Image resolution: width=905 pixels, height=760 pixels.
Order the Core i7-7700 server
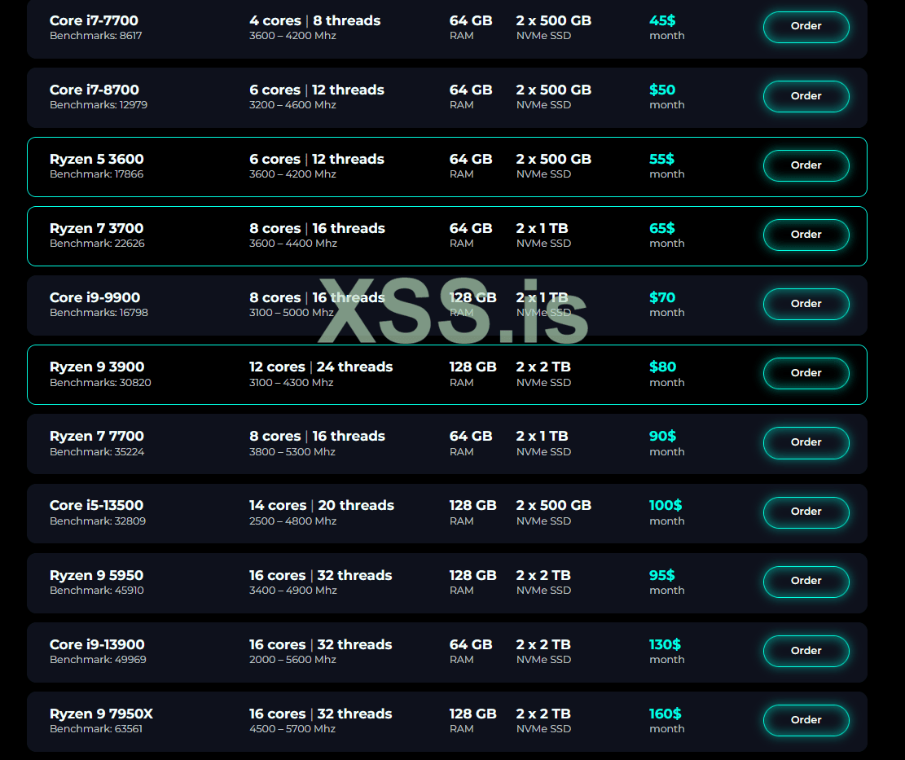[806, 27]
